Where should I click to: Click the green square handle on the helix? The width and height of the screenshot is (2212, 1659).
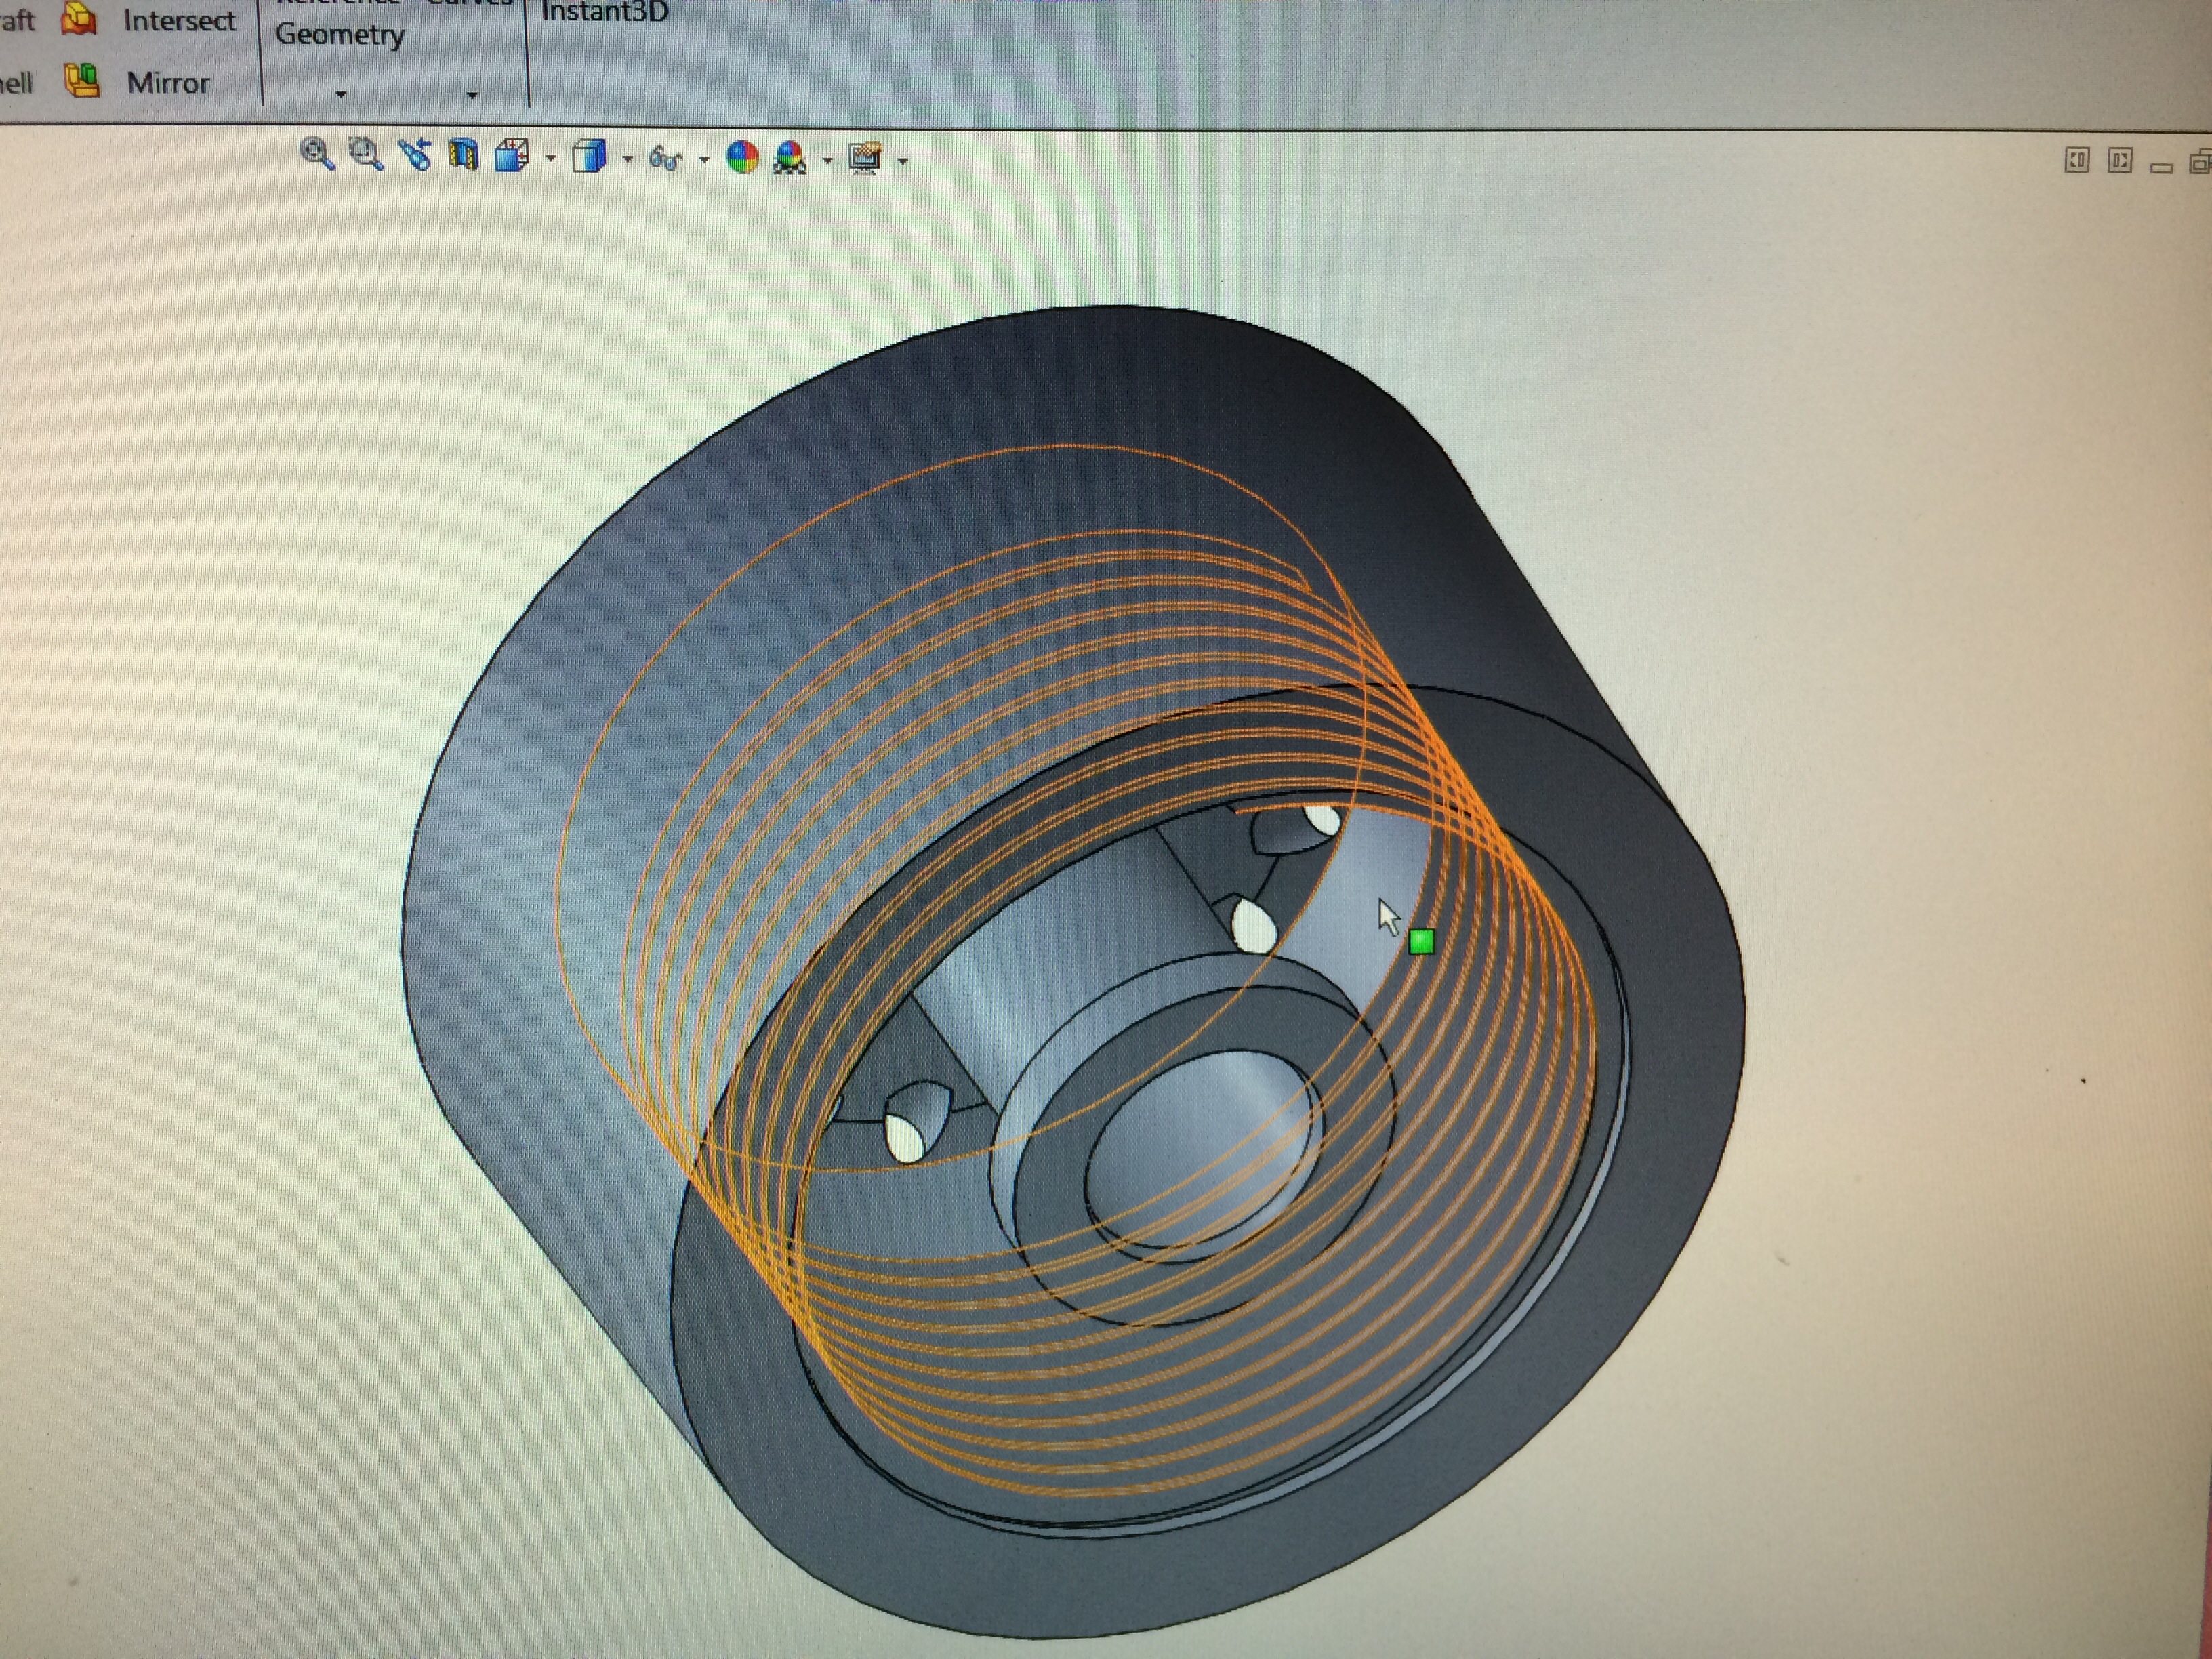[x=1421, y=941]
